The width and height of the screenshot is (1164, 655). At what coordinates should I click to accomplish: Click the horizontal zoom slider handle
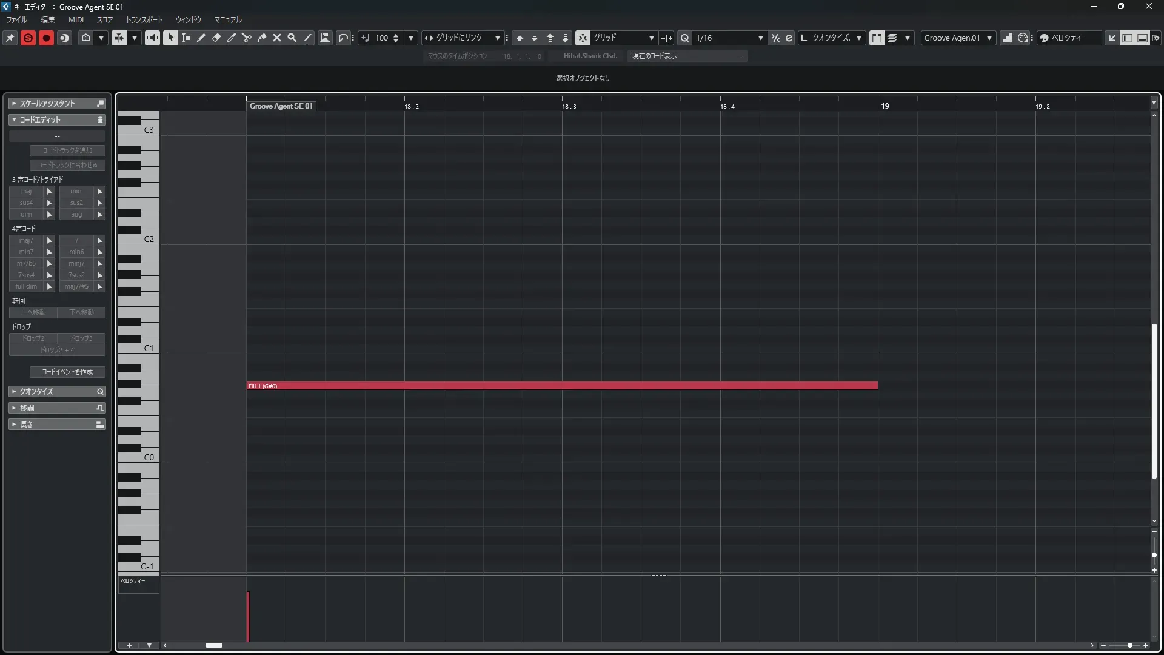[1129, 645]
